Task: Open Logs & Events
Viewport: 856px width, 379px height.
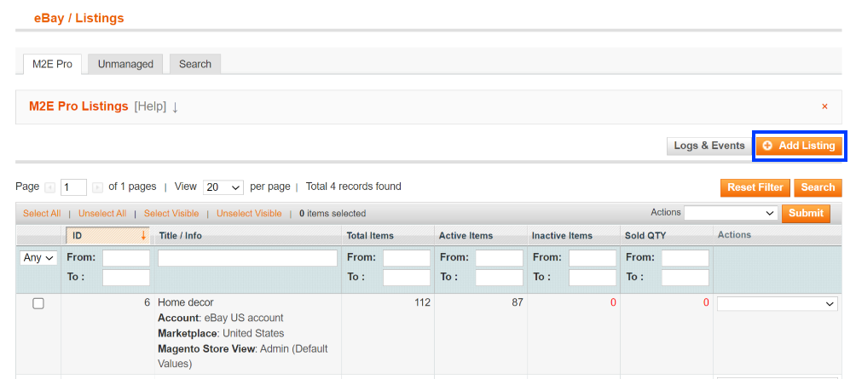Action: (709, 146)
